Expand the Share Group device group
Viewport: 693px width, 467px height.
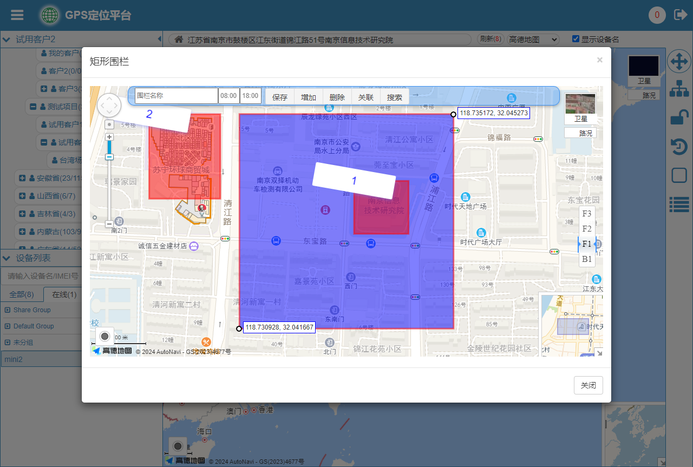coord(7,310)
